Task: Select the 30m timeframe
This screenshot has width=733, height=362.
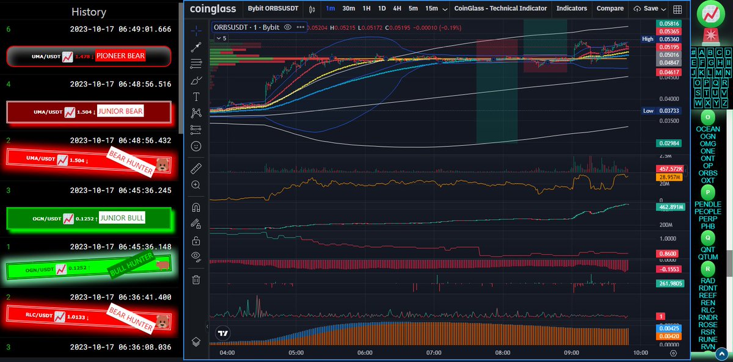Action: coord(349,9)
